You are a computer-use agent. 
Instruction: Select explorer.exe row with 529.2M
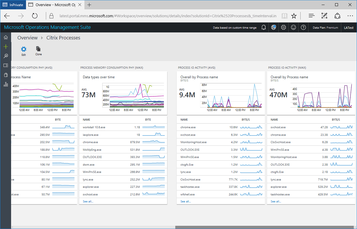311,187
